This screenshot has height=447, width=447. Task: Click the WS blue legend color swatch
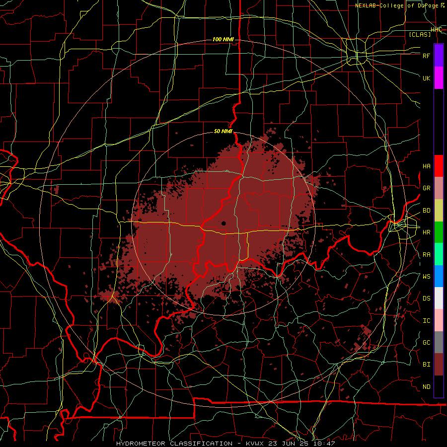[x=439, y=276]
